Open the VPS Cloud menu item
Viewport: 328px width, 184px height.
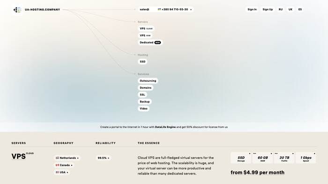pos(146,28)
